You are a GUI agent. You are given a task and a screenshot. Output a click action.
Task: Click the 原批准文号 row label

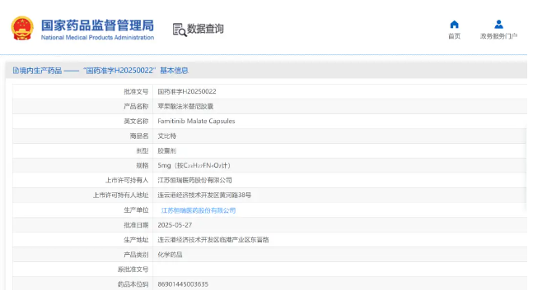[133, 269]
